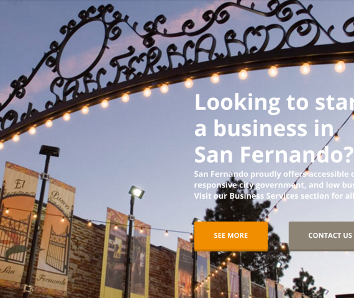Select the 'a business in' heading line
354x298 pixels.
point(264,129)
